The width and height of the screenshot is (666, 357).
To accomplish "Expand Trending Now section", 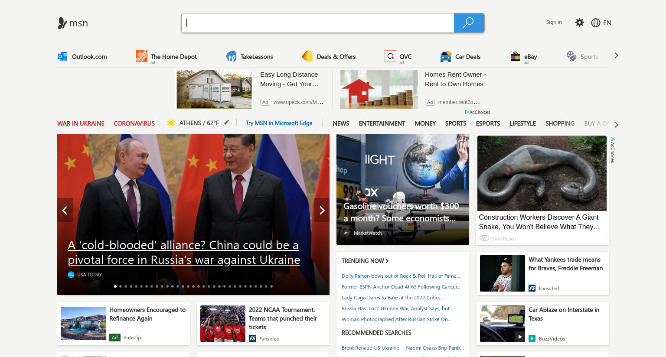I will pos(365,261).
